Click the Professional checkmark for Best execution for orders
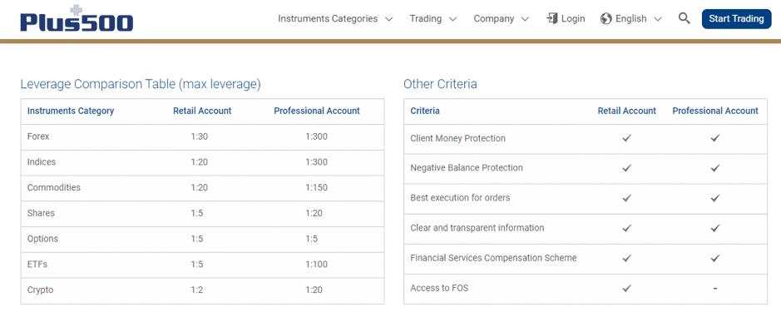The height and width of the screenshot is (312, 781). [x=715, y=198]
